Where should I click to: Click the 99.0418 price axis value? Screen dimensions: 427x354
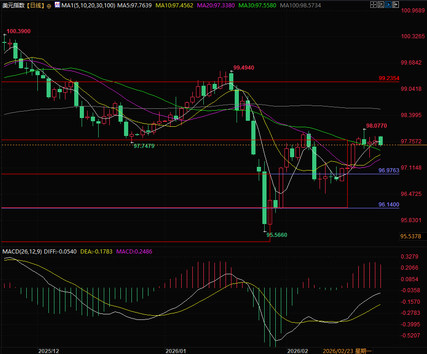[x=411, y=89]
